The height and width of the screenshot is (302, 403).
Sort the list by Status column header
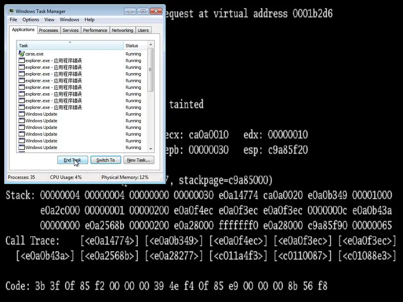(135, 46)
